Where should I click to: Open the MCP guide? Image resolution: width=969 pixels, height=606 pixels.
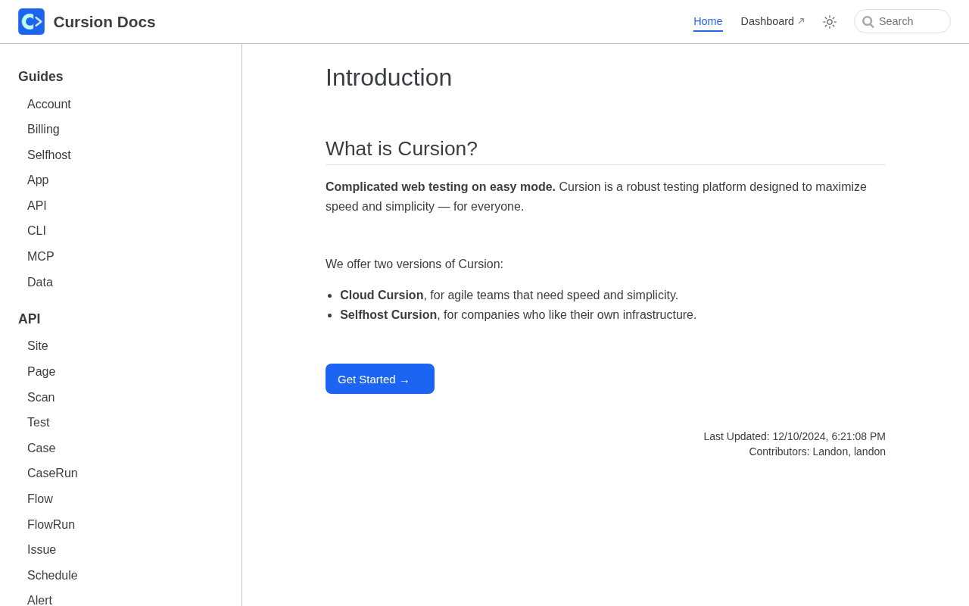[x=41, y=257]
